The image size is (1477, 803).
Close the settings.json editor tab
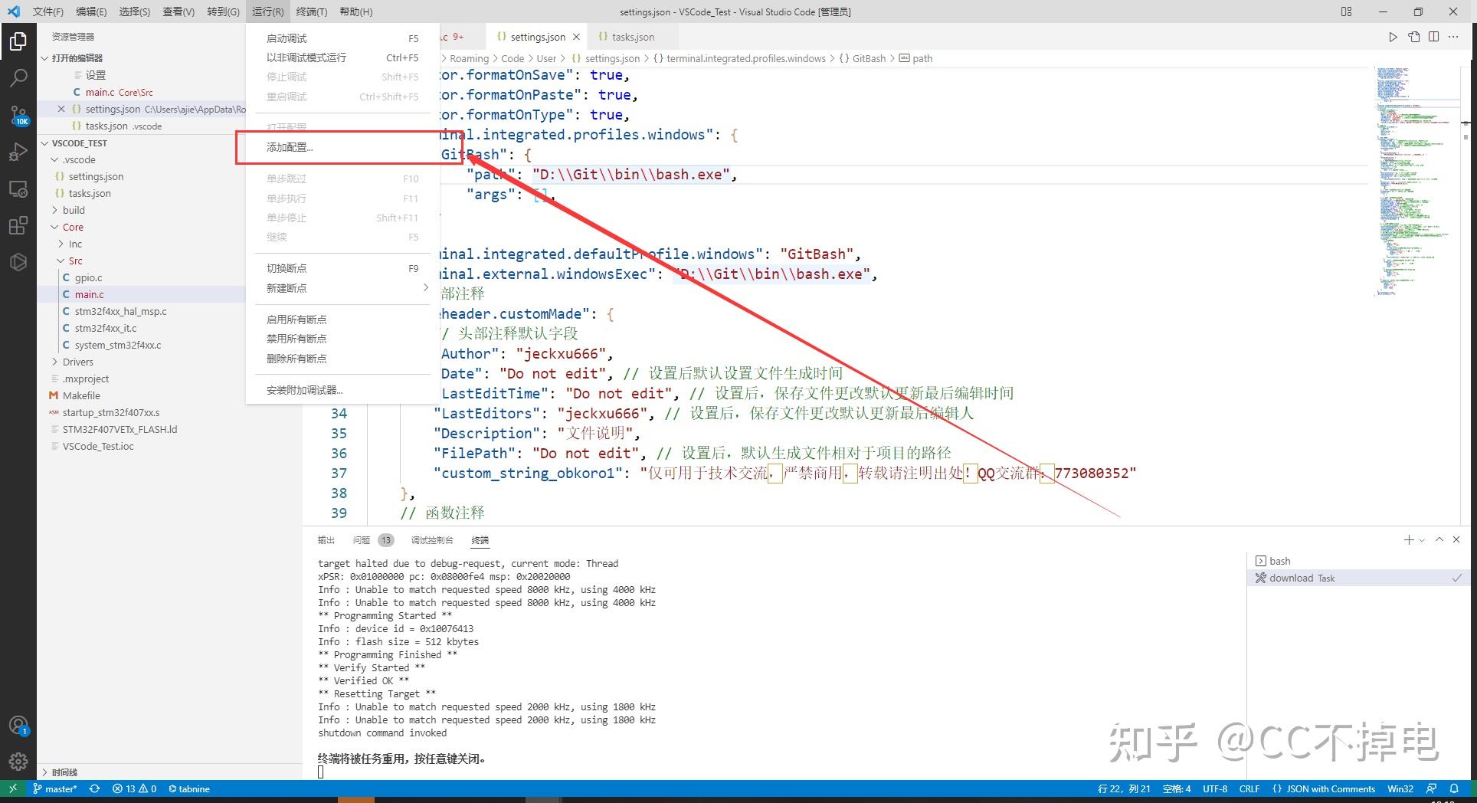coord(576,37)
